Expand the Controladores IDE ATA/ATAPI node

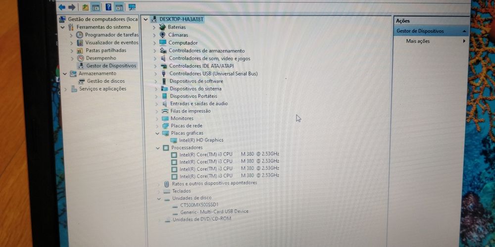(155, 66)
